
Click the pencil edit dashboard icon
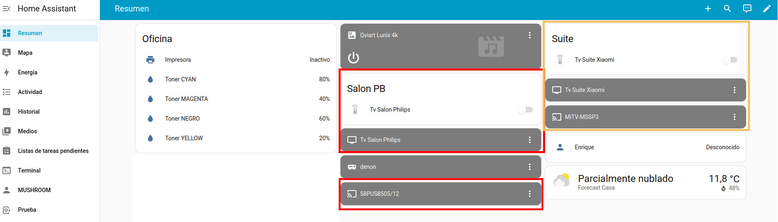pos(767,9)
